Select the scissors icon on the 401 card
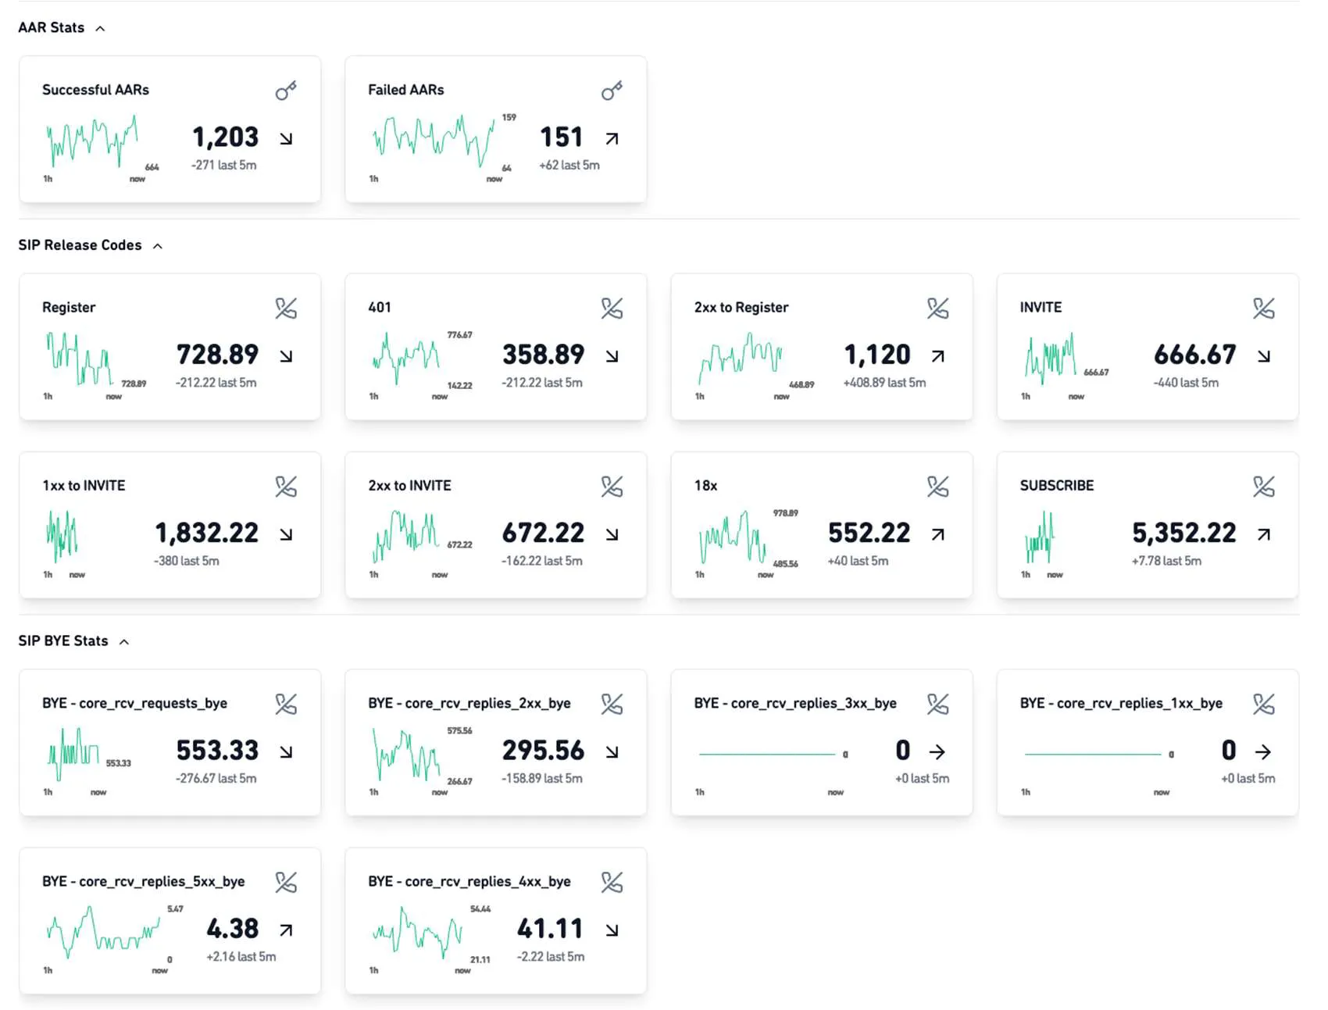Screen dimensions: 1328x1010 click(612, 308)
